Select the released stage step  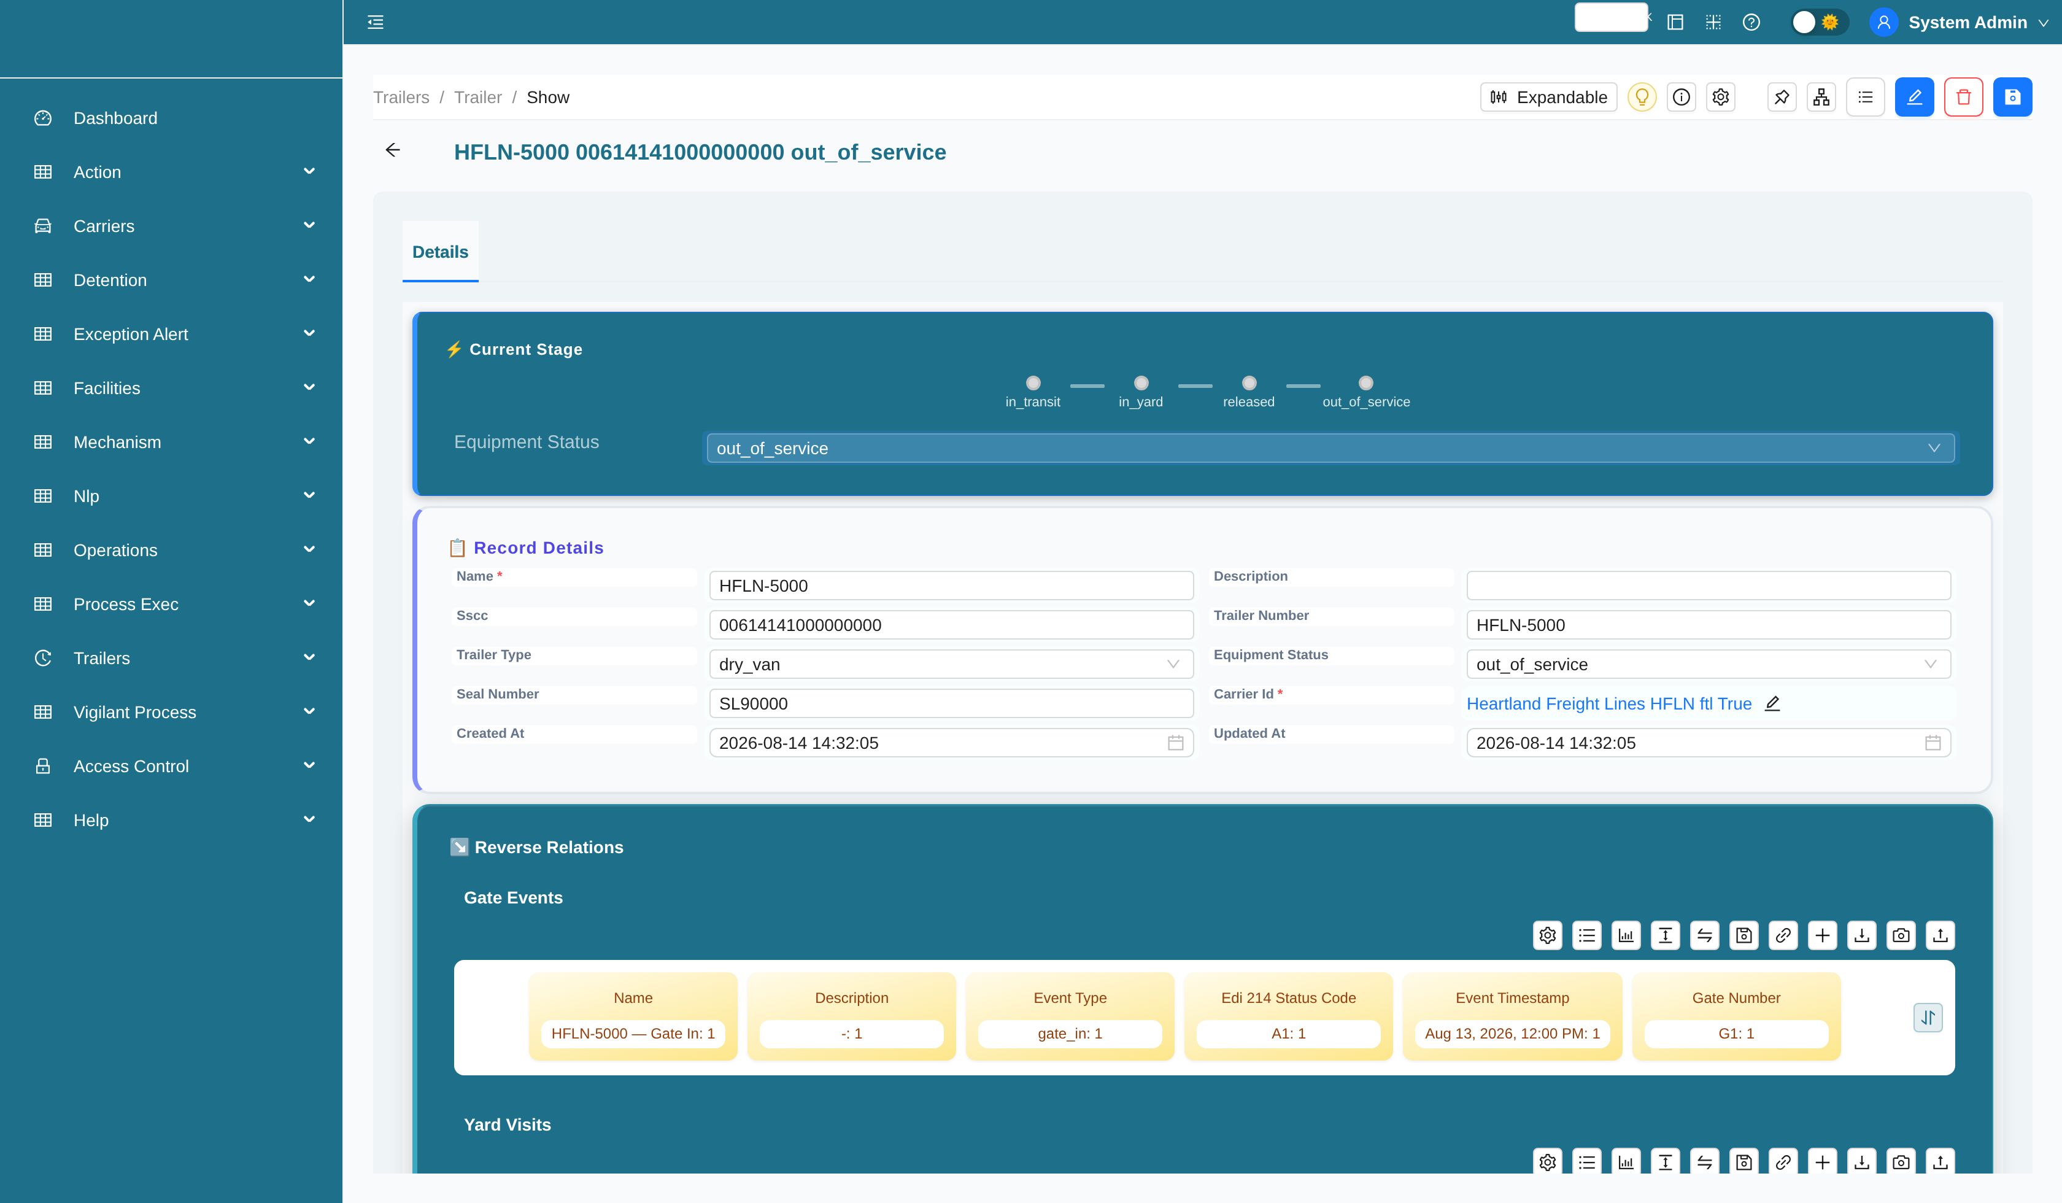coord(1249,391)
